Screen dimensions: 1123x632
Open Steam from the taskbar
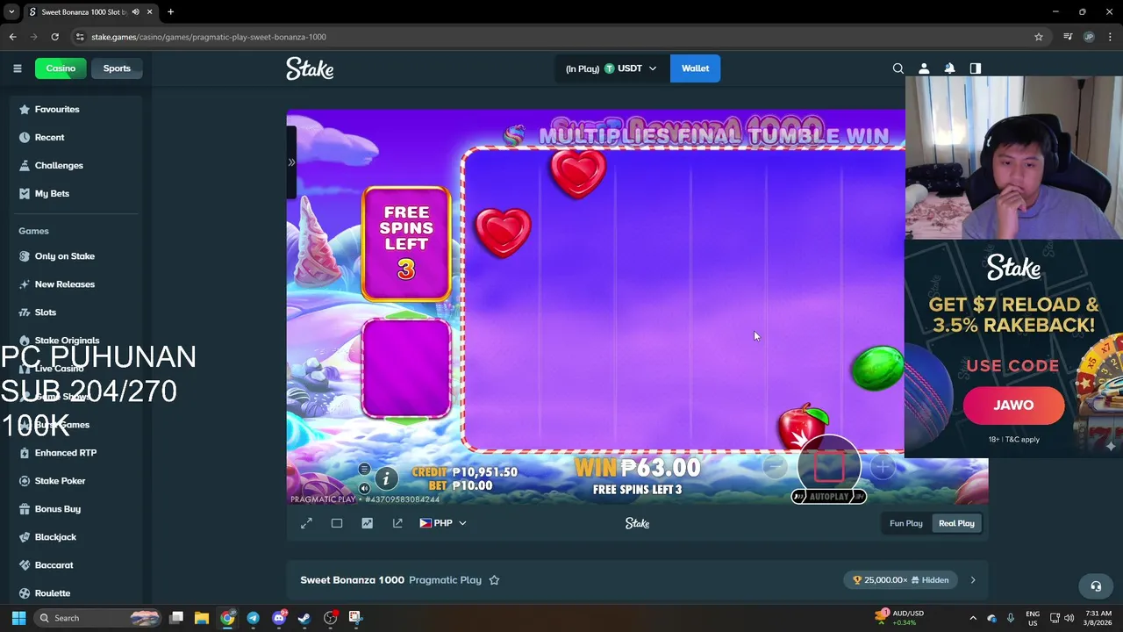[304, 618]
